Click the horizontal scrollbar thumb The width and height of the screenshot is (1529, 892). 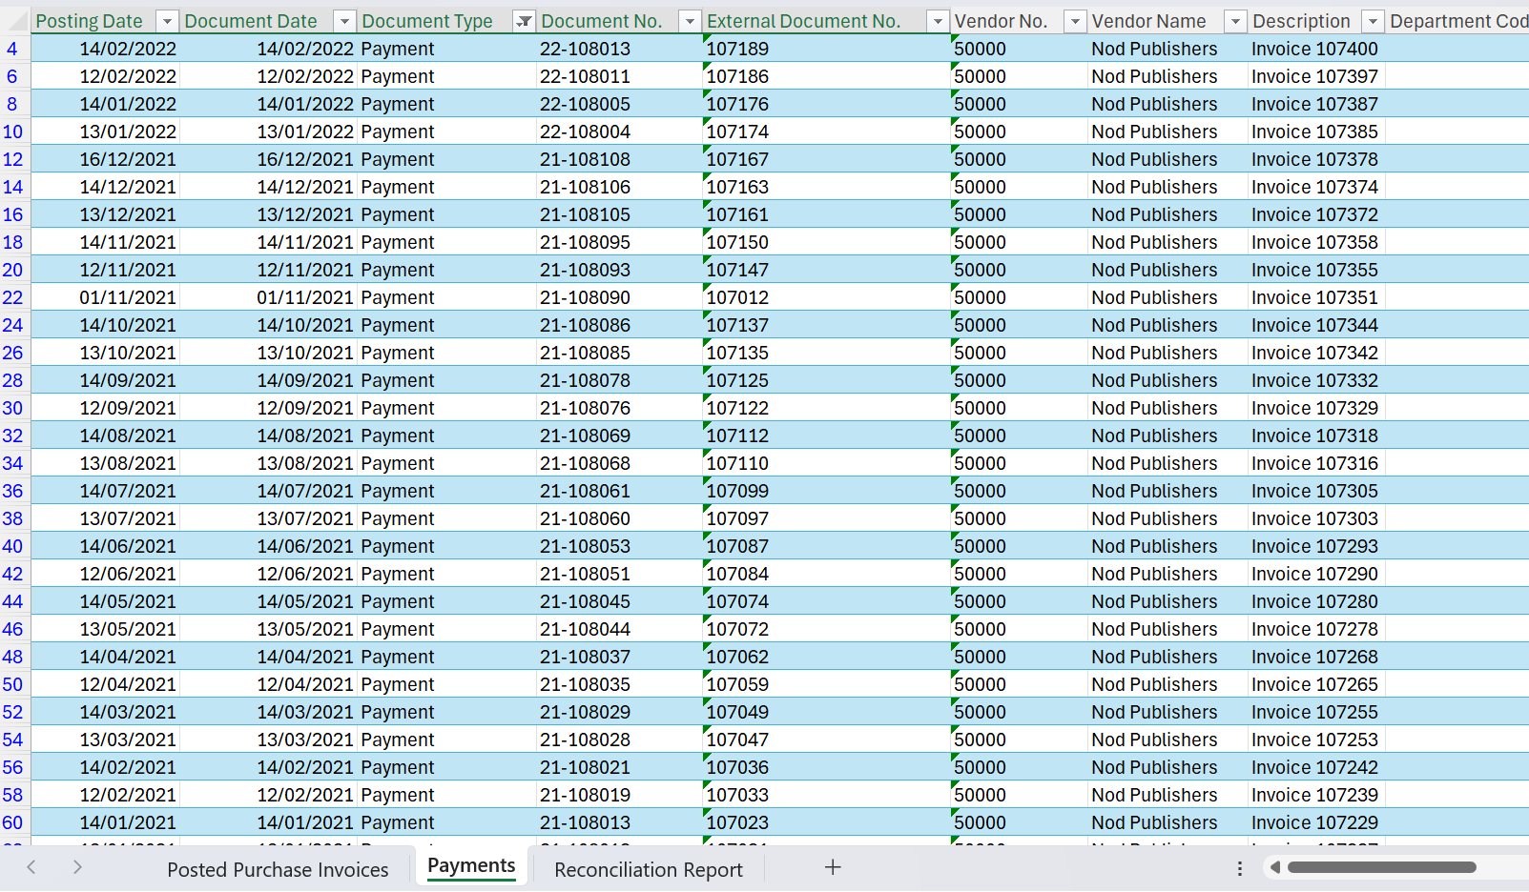pyautogui.click(x=1381, y=867)
